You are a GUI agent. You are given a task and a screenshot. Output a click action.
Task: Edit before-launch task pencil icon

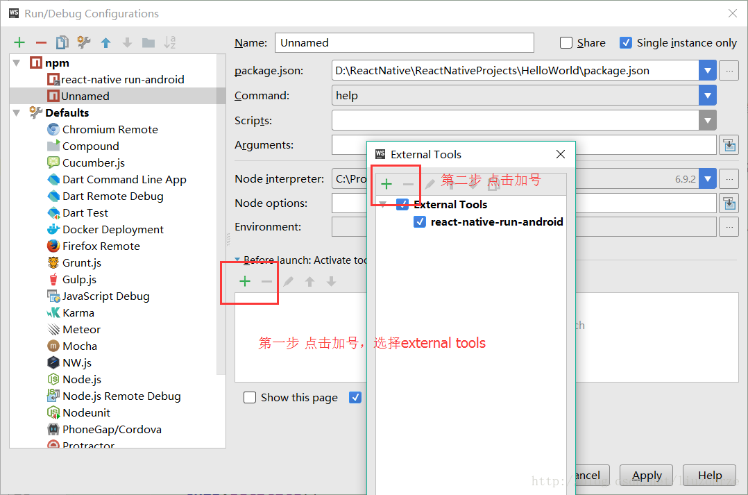pyautogui.click(x=288, y=282)
